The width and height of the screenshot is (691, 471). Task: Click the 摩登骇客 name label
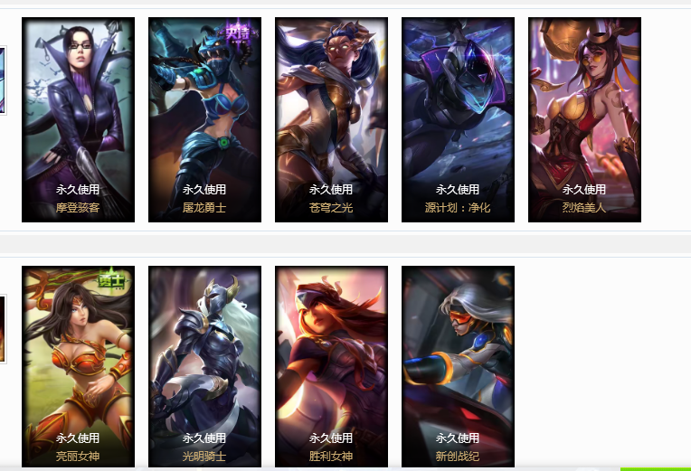pyautogui.click(x=78, y=208)
